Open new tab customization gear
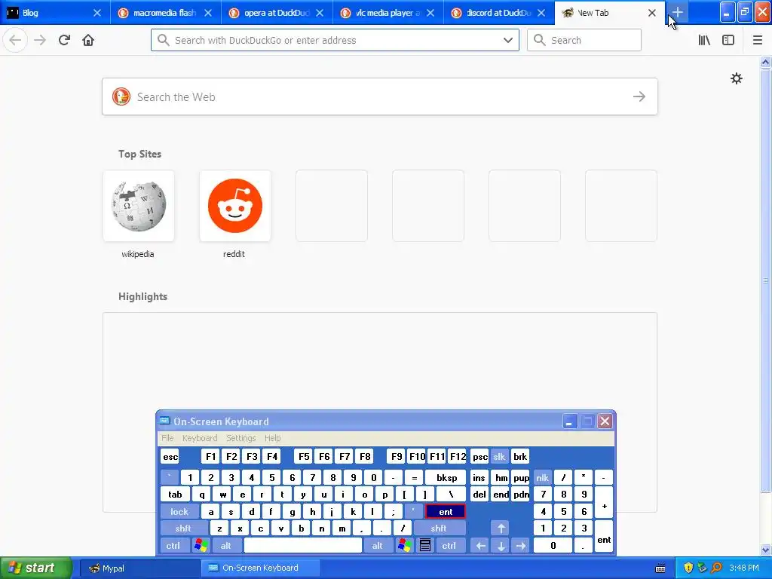This screenshot has width=772, height=579. point(736,78)
